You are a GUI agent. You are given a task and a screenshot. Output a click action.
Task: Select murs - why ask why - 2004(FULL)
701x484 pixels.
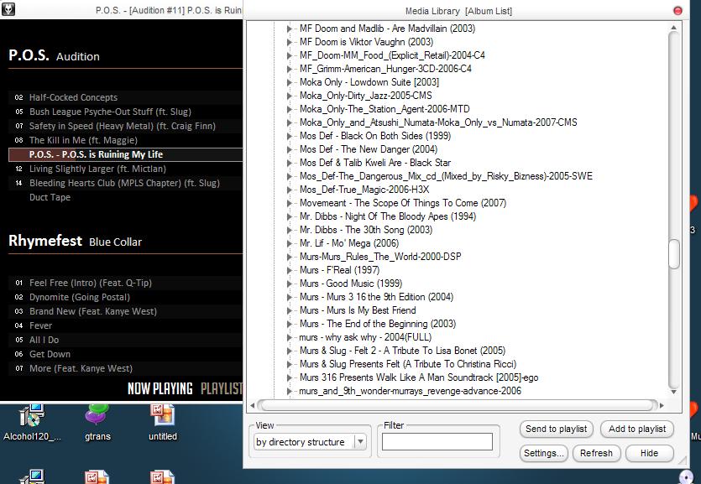pyautogui.click(x=365, y=337)
